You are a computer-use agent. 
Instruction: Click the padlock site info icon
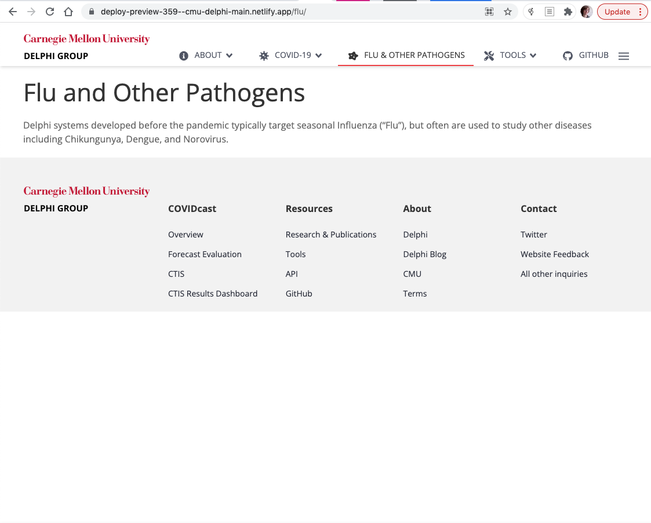(x=92, y=12)
